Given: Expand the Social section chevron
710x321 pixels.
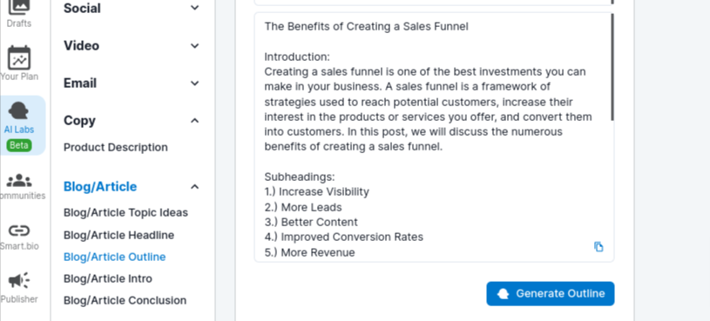Looking at the screenshot, I should pos(195,8).
